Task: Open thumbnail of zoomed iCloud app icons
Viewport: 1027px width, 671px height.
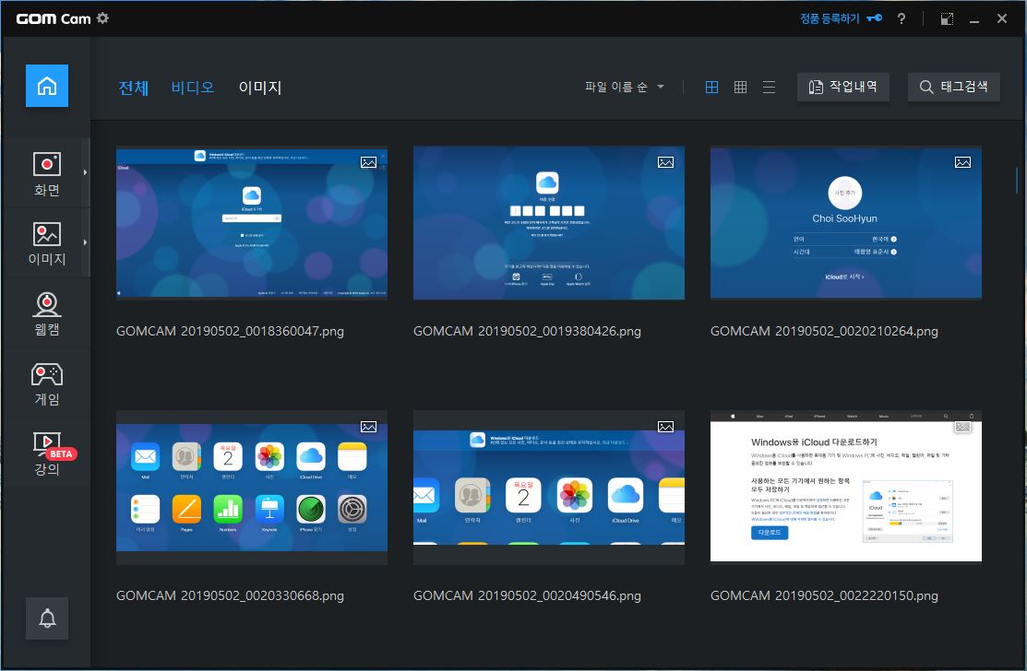Action: pos(549,488)
